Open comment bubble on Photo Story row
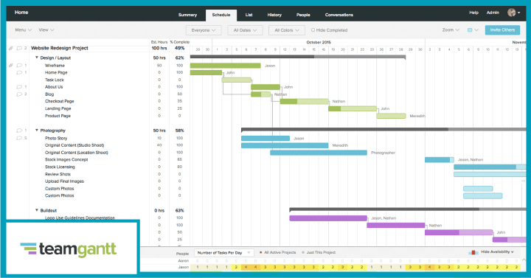 (x=19, y=138)
